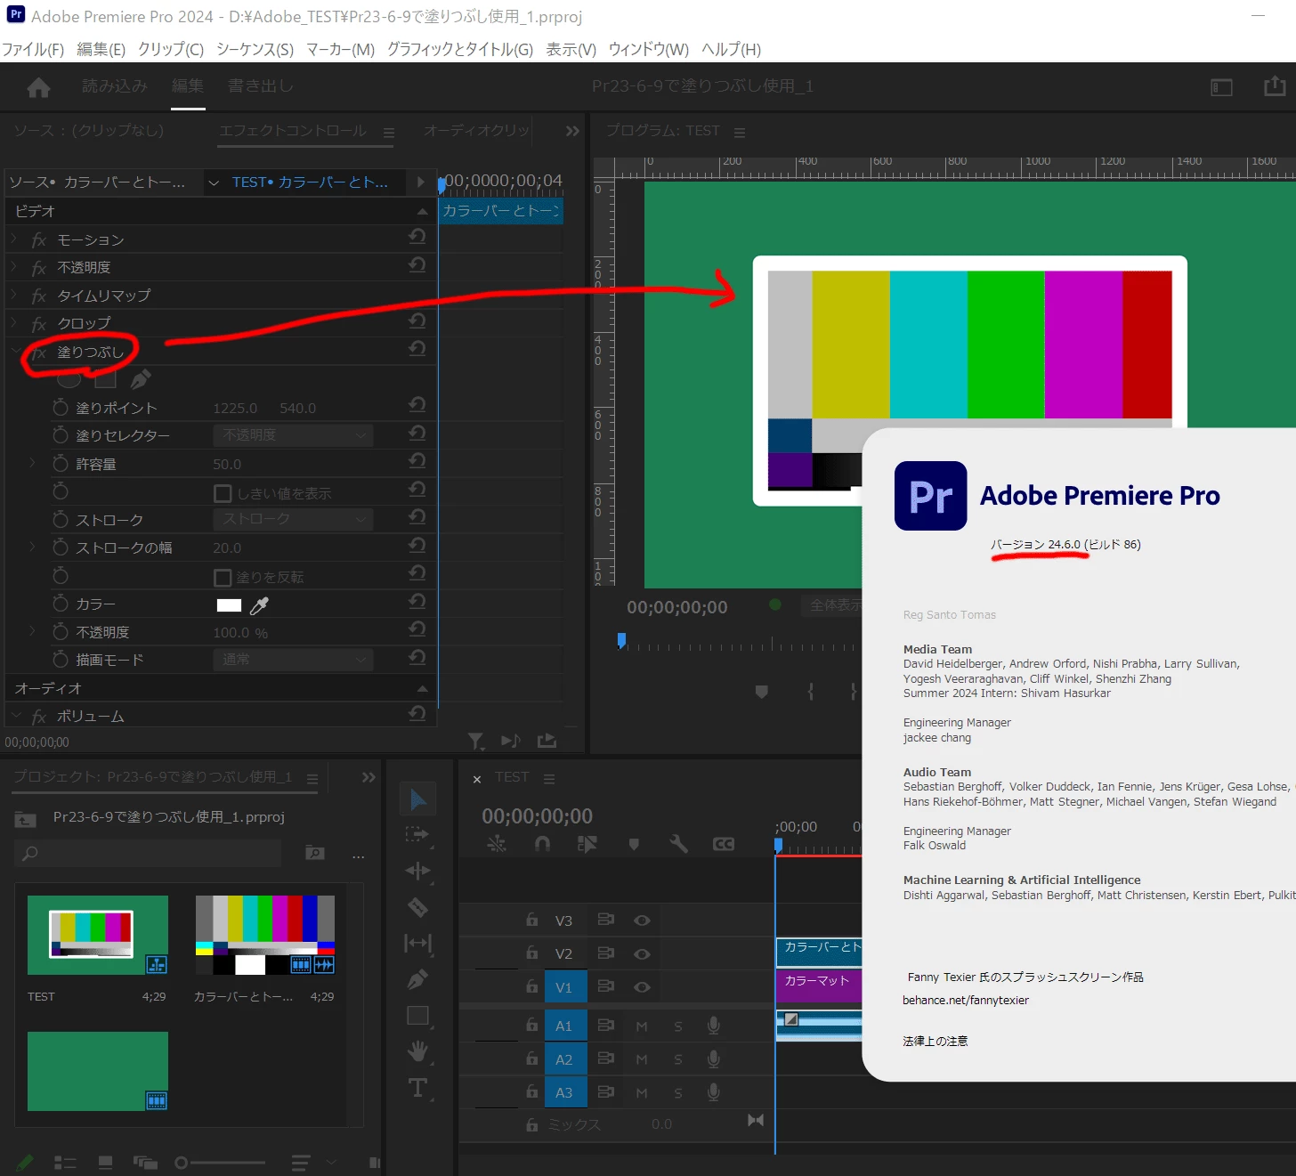This screenshot has height=1176, width=1296.
Task: Toggle V2 track output eye
Action: pos(642,953)
